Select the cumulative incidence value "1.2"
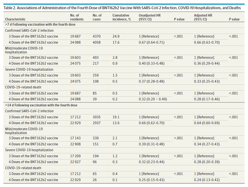 [115, 156]
